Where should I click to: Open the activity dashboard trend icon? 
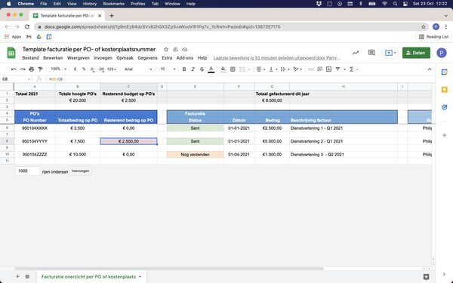[356, 53]
